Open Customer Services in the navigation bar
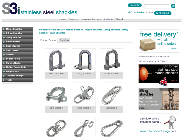 [x=91, y=19]
